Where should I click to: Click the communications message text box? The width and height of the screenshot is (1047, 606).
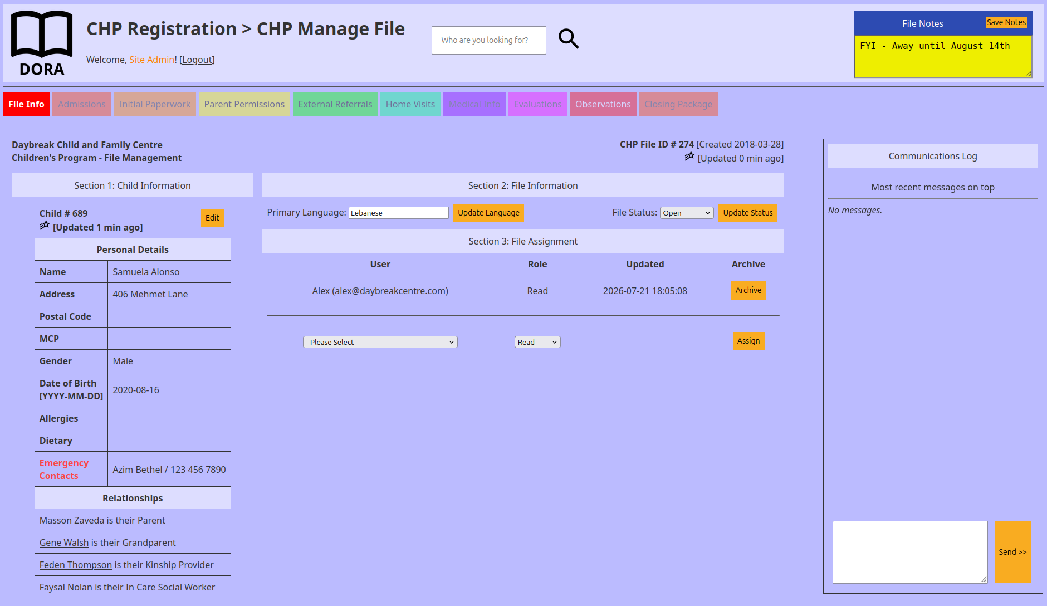click(910, 552)
